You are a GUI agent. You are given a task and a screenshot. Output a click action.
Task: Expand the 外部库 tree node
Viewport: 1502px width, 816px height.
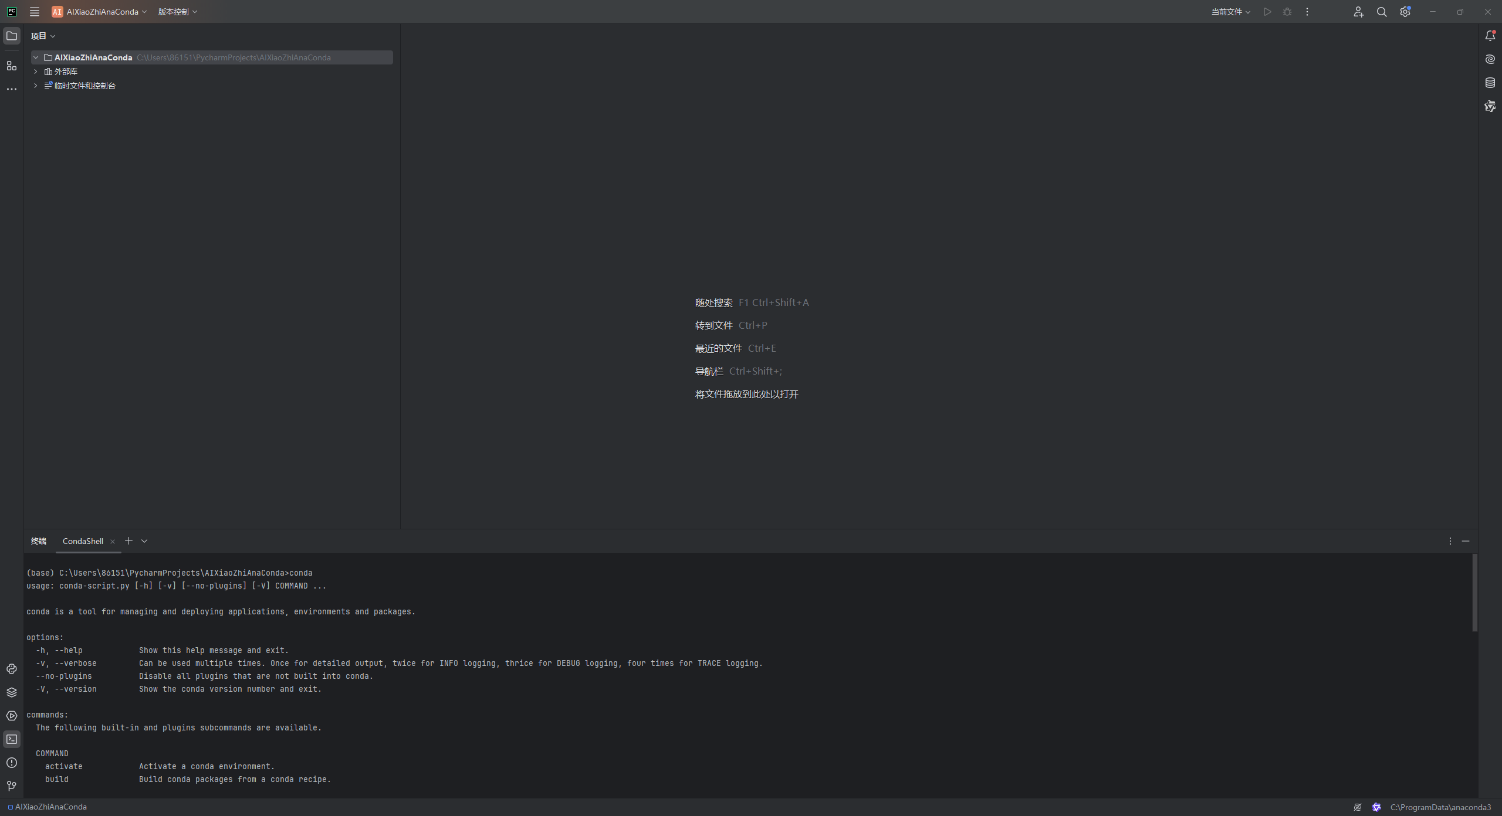[36, 72]
